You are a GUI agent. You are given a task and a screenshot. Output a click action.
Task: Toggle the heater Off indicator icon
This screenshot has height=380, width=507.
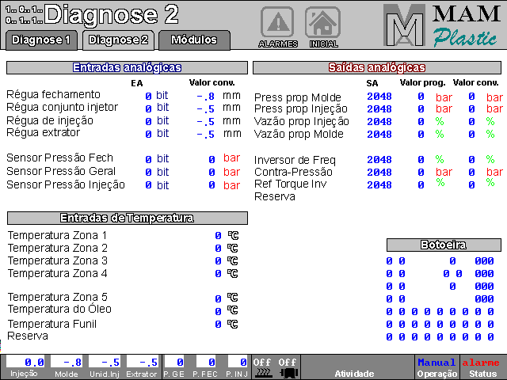[x=262, y=367]
